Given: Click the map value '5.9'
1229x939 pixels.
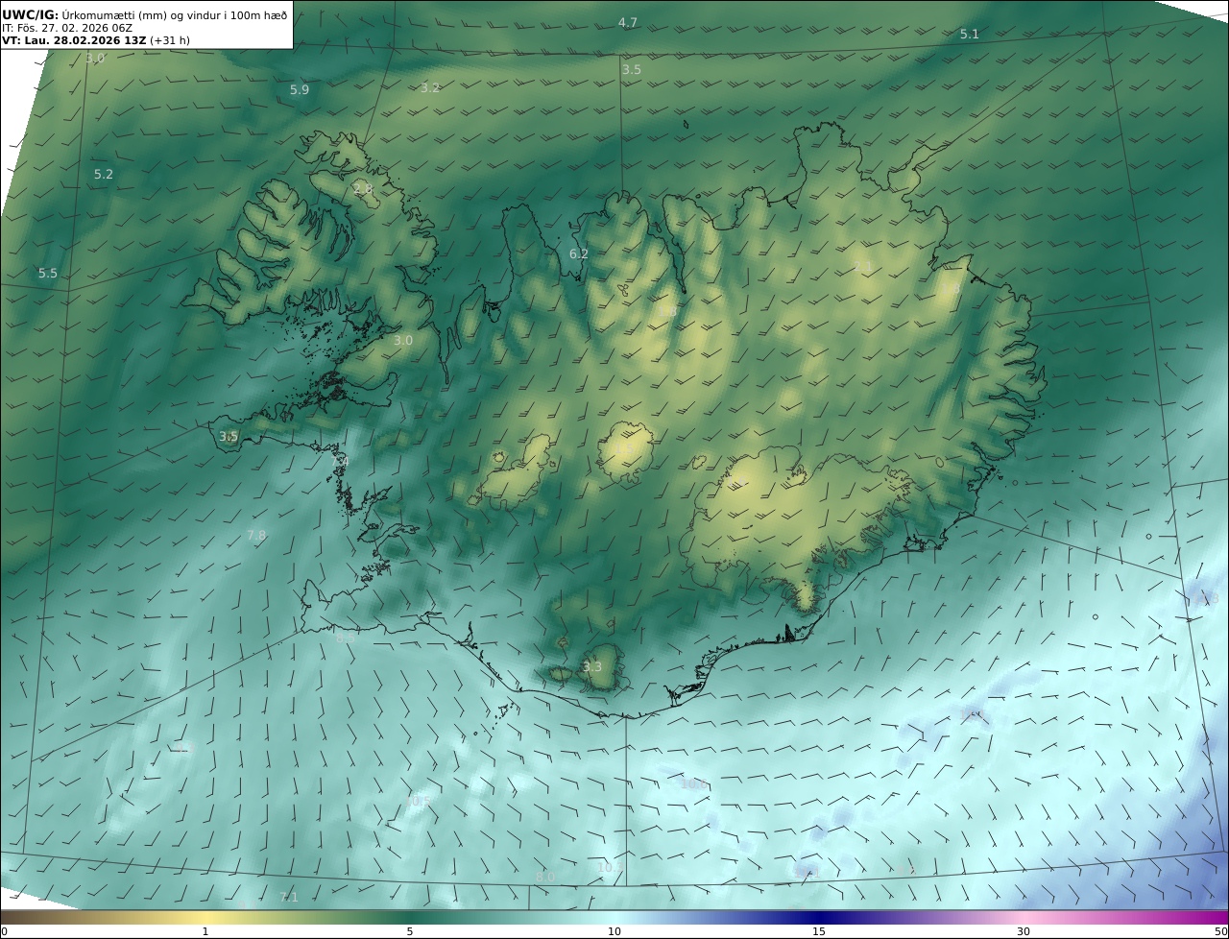Looking at the screenshot, I should 300,90.
